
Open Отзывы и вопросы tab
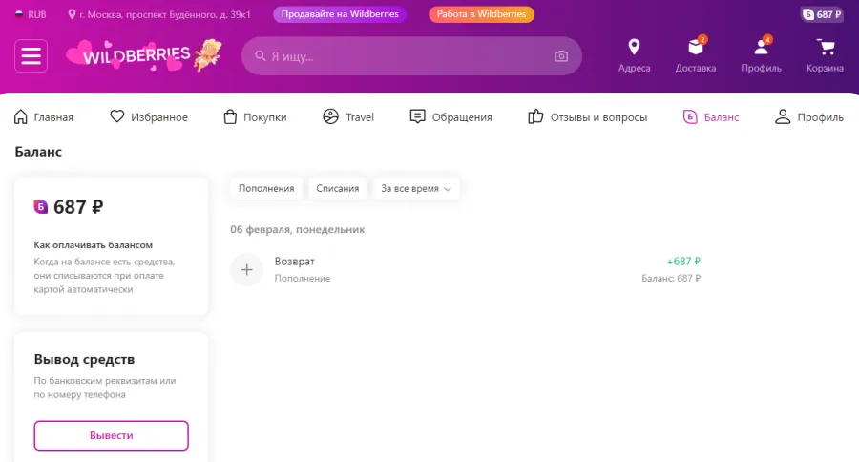pos(587,116)
